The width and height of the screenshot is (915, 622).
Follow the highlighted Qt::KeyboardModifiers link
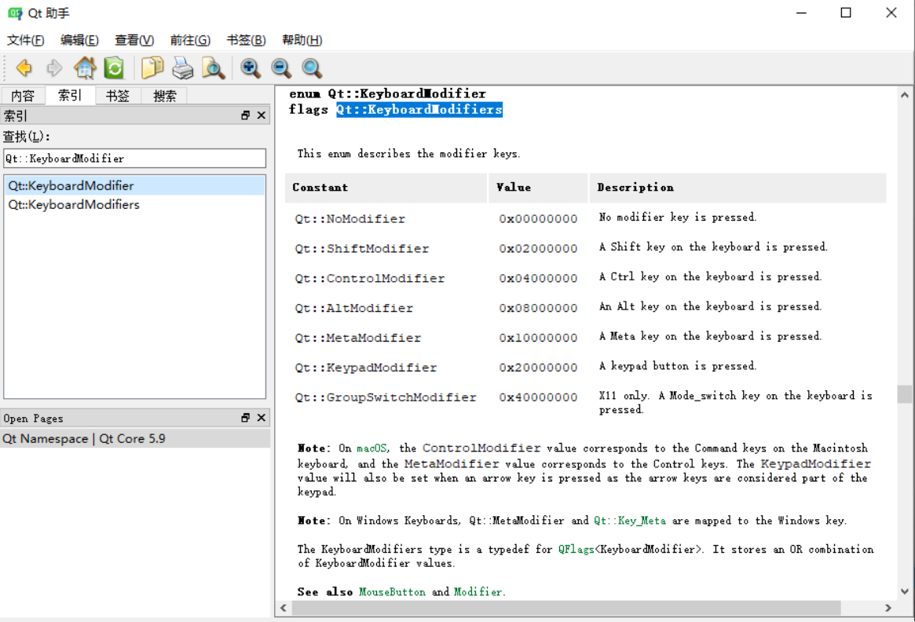click(419, 110)
